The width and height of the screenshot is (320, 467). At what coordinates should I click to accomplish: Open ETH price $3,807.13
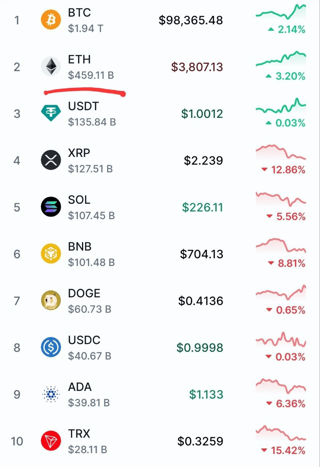point(197,67)
